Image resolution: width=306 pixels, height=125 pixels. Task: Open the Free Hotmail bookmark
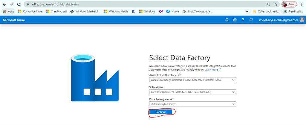[x=56, y=11]
